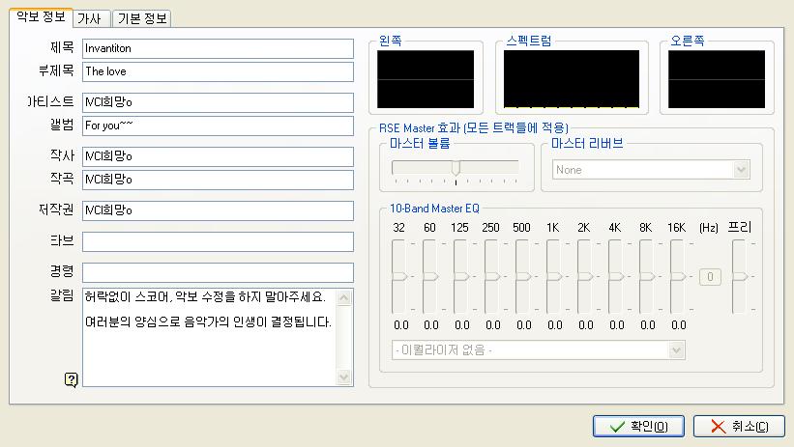Open the 이퀄라이저 없음 preset dropdown
Image resolution: width=794 pixels, height=447 pixels.
[x=539, y=349]
